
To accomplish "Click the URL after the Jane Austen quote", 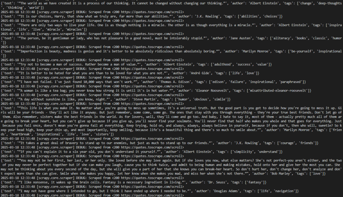I will [151, 47].
